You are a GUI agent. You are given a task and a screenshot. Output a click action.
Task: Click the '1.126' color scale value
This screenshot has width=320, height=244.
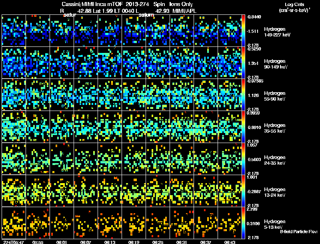coord(253,95)
